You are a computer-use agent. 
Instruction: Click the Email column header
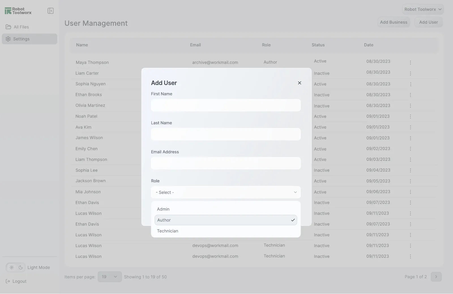[x=195, y=45]
